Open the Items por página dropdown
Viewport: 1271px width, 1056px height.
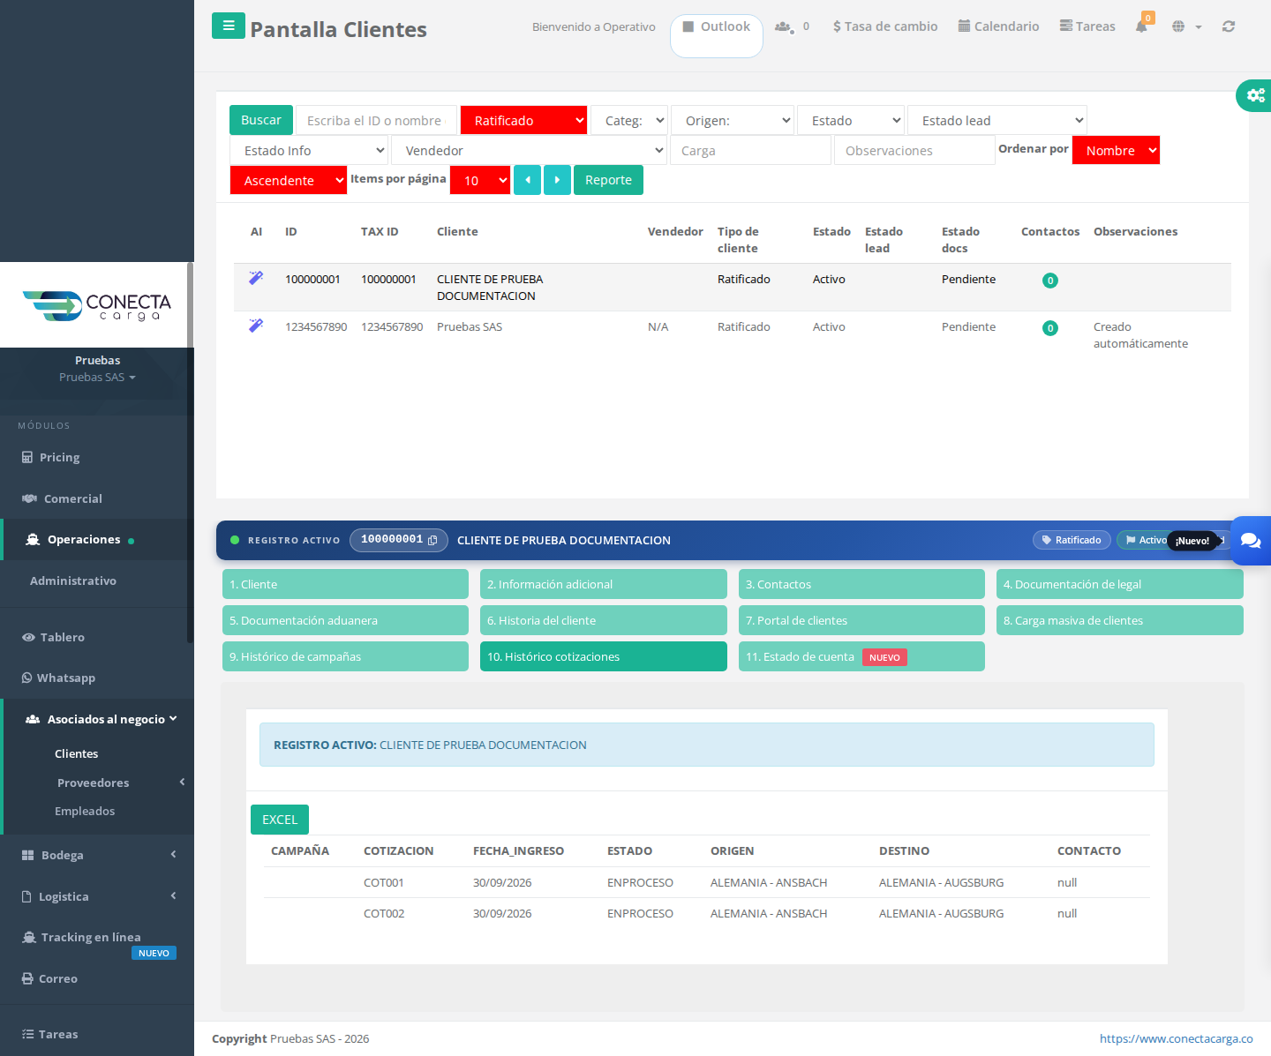pos(480,180)
